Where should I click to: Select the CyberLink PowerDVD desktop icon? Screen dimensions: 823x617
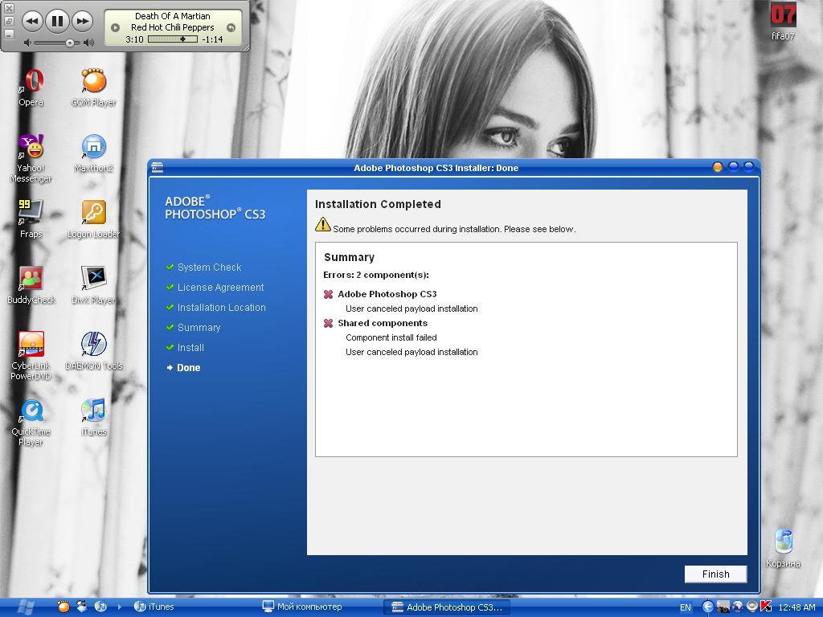31,345
